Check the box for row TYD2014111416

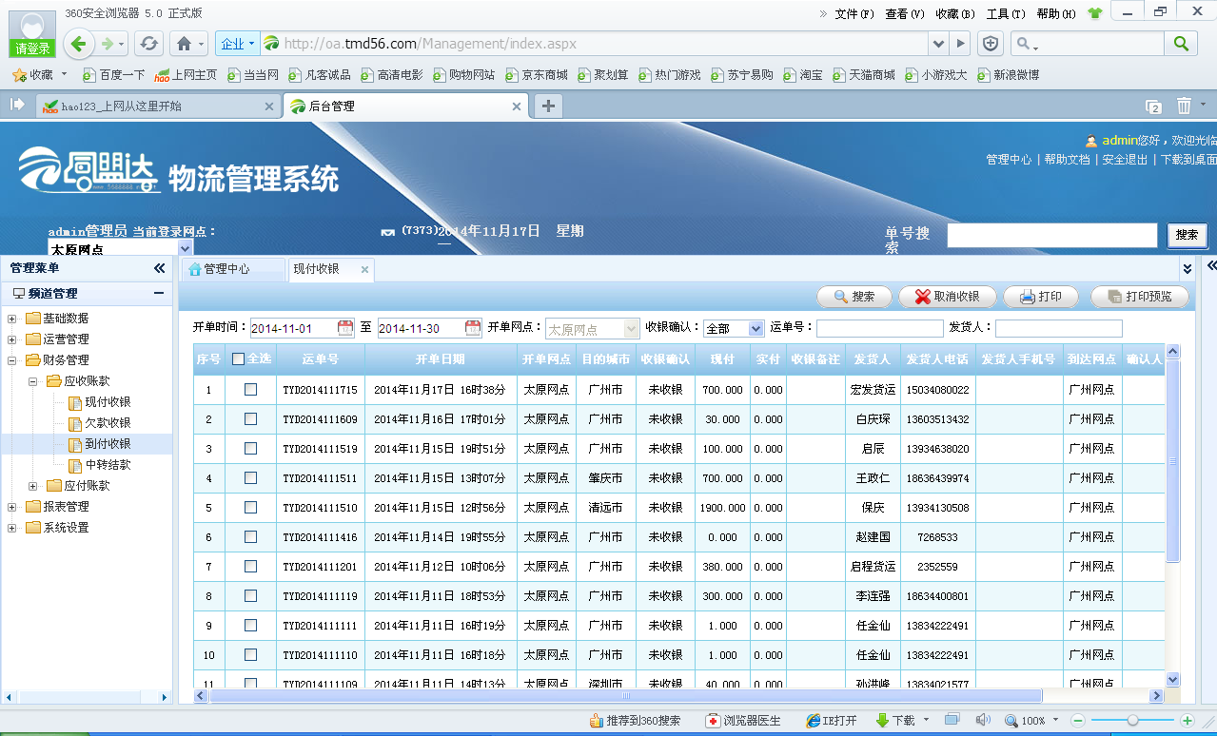(x=250, y=536)
